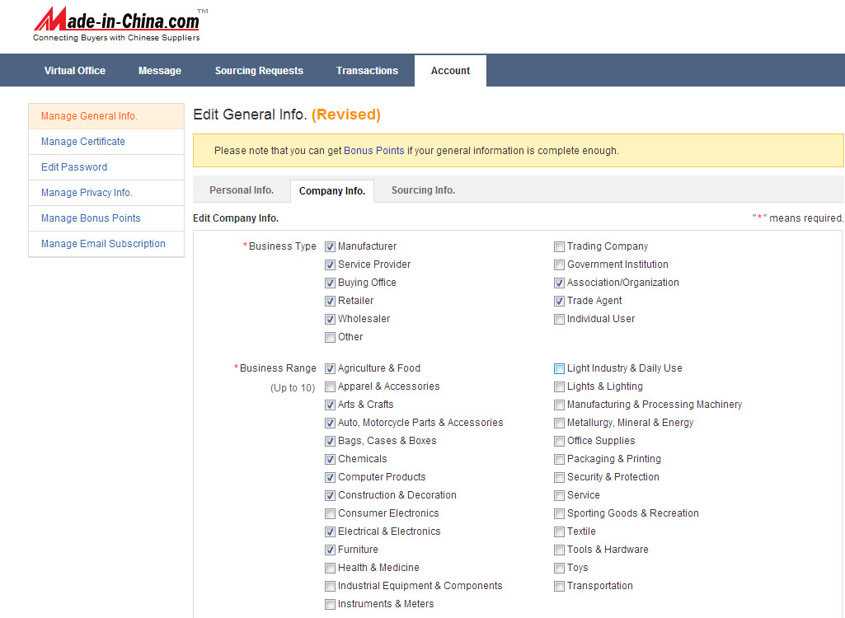
Task: Open Manage Privacy Info. settings
Action: (87, 193)
